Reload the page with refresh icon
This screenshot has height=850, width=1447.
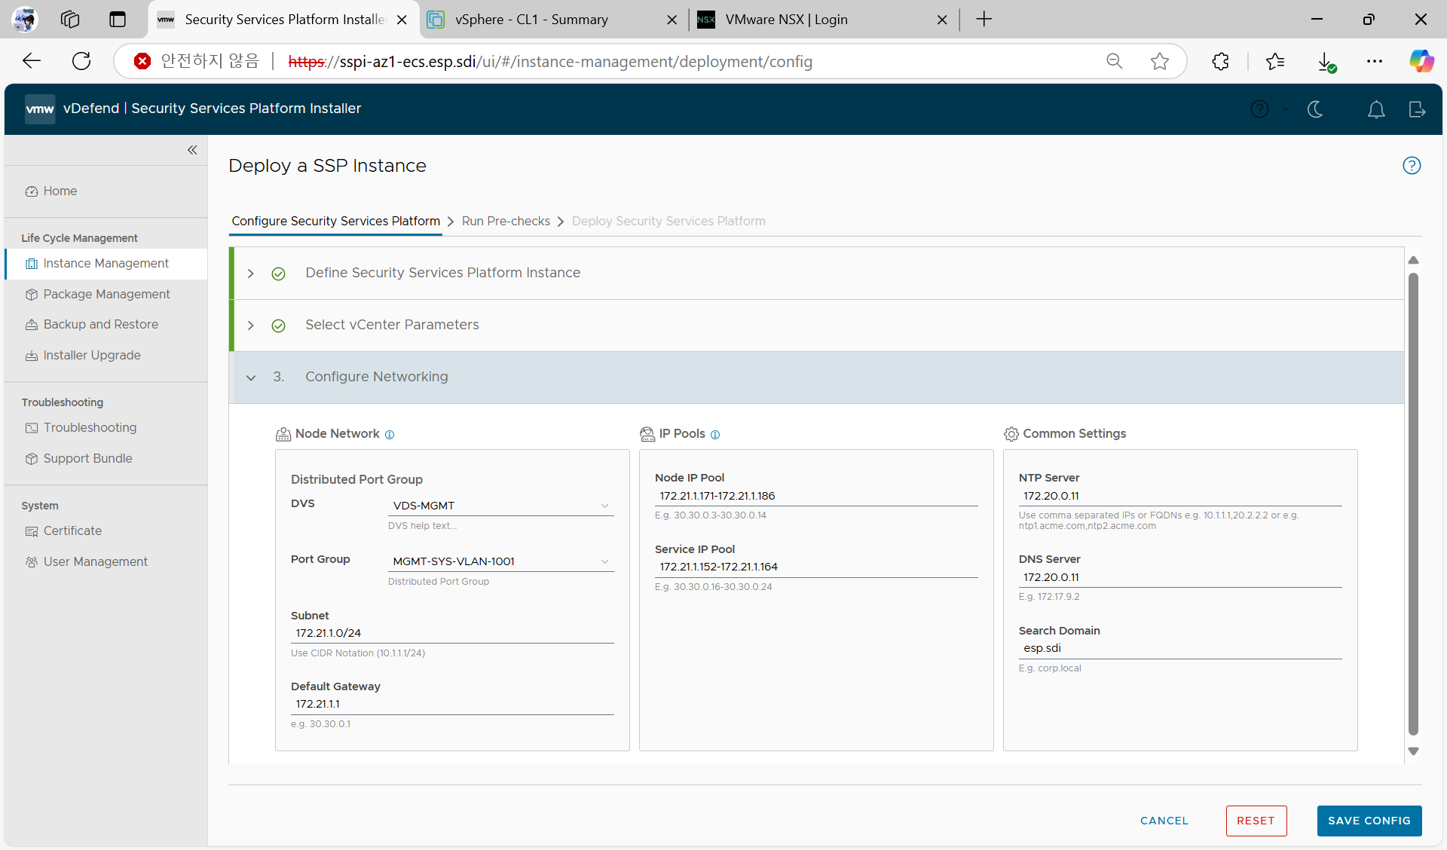pos(81,61)
